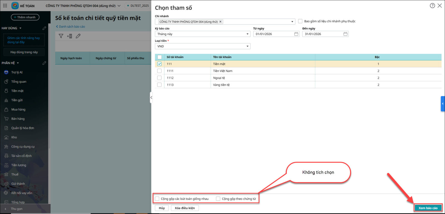Click the help question mark icon
This screenshot has height=214, width=445.
432,6
